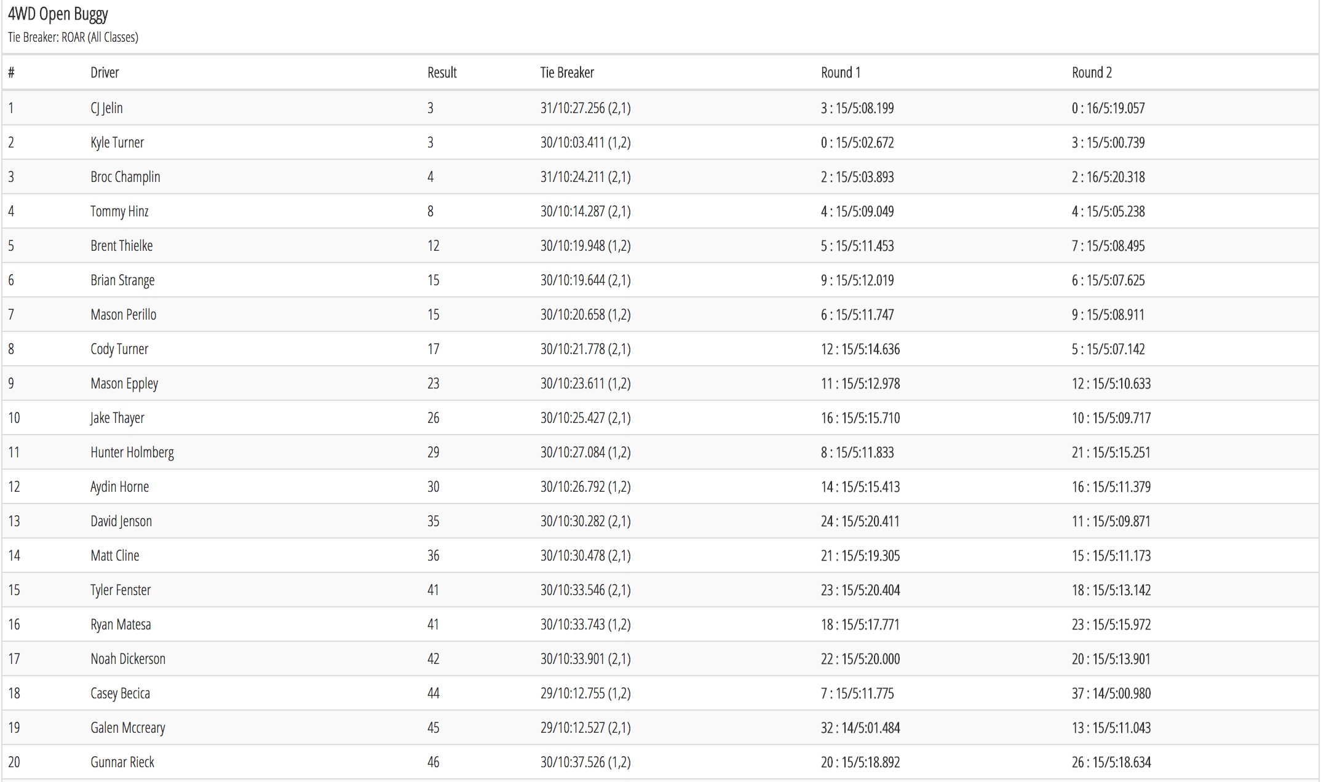Click Round 2 value 2 : 16/5:20.318
The height and width of the screenshot is (782, 1321).
click(x=1108, y=177)
